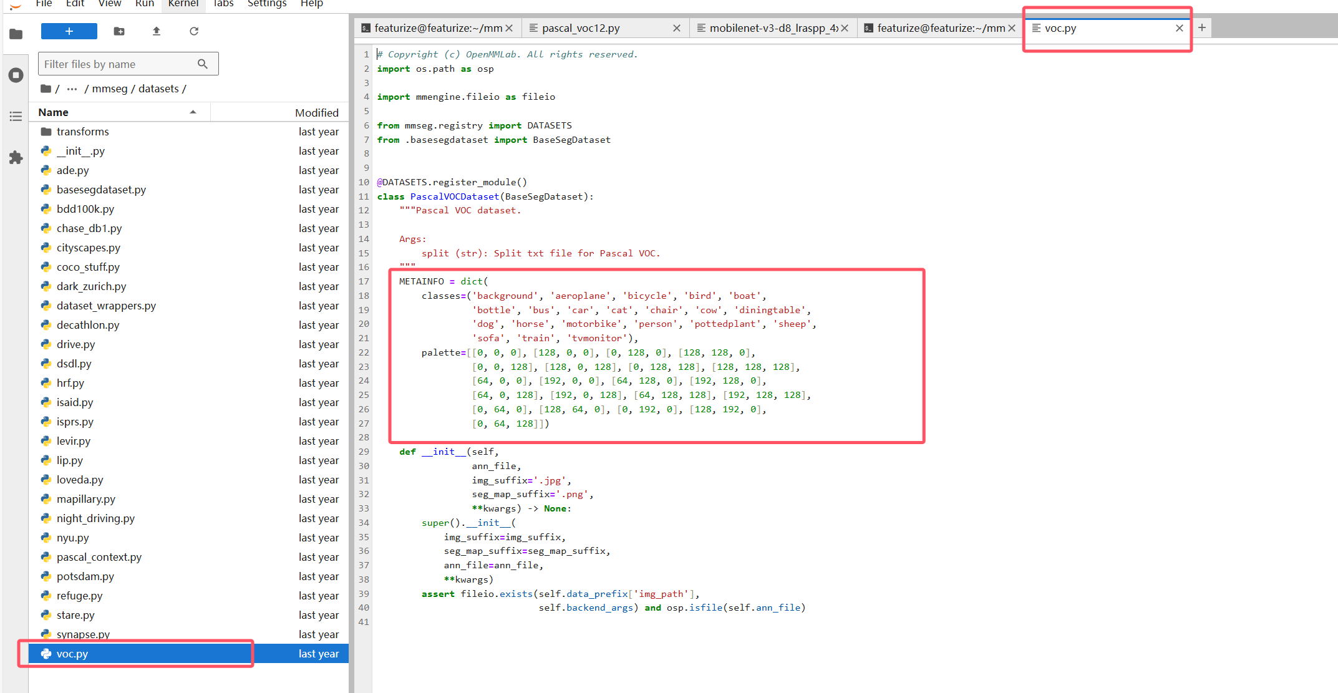
Task: Open the Settings menu
Action: [x=267, y=4]
